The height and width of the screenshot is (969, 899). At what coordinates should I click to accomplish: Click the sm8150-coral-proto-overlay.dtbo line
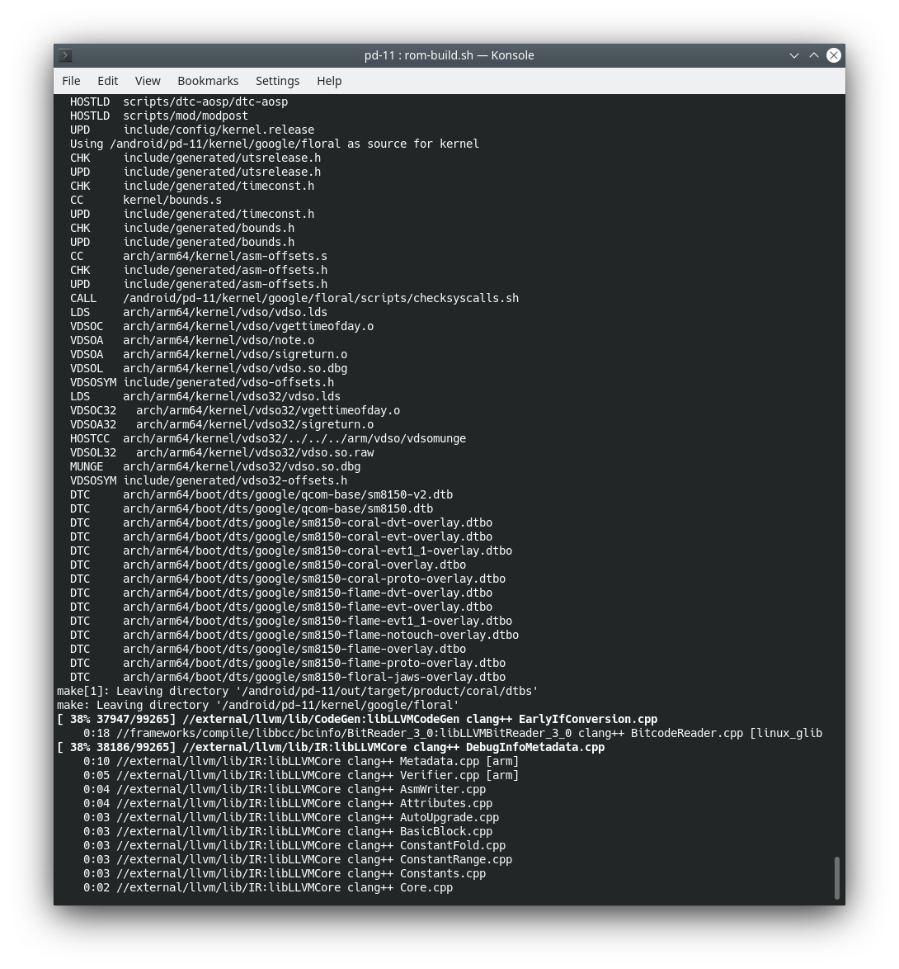(x=288, y=579)
